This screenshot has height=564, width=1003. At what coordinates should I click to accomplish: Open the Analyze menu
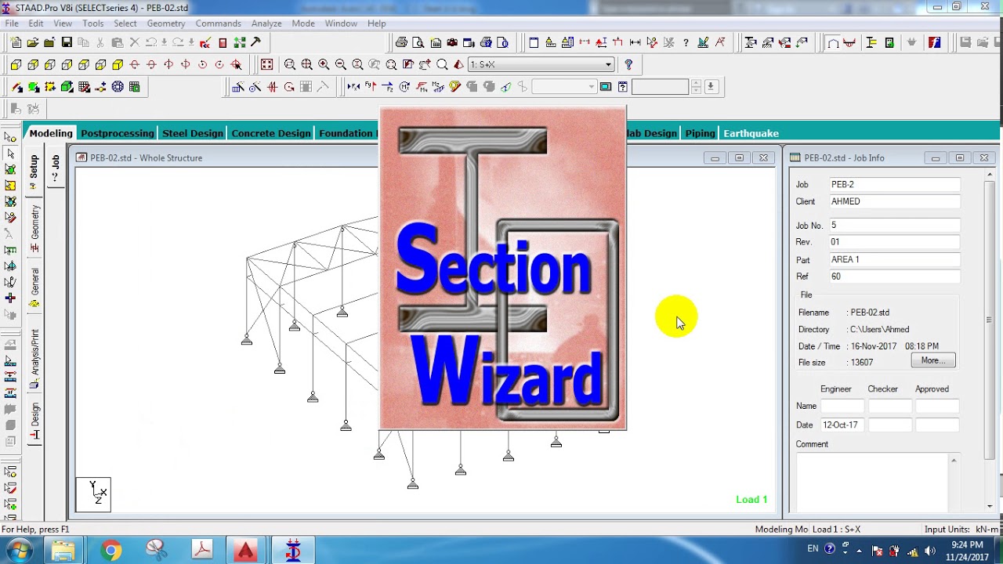point(266,23)
